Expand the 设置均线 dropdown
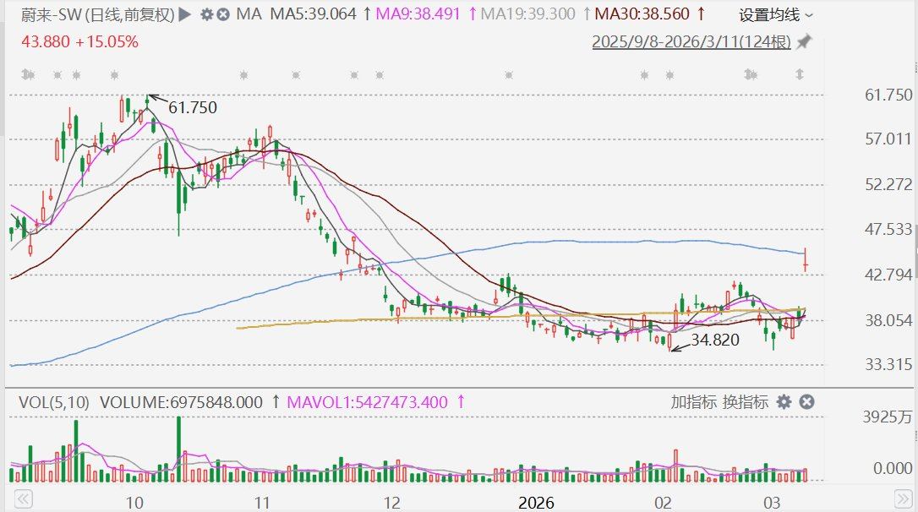The height and width of the screenshot is (512, 918). pos(775,14)
